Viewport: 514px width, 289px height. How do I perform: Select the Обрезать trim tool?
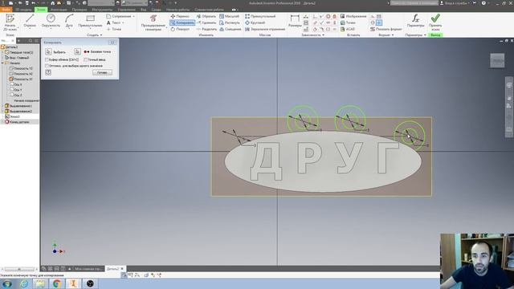[206, 16]
